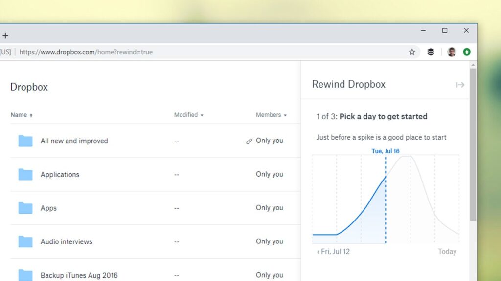This screenshot has width=501, height=281.
Task: Open the All new and improved folder
Action: coord(74,141)
